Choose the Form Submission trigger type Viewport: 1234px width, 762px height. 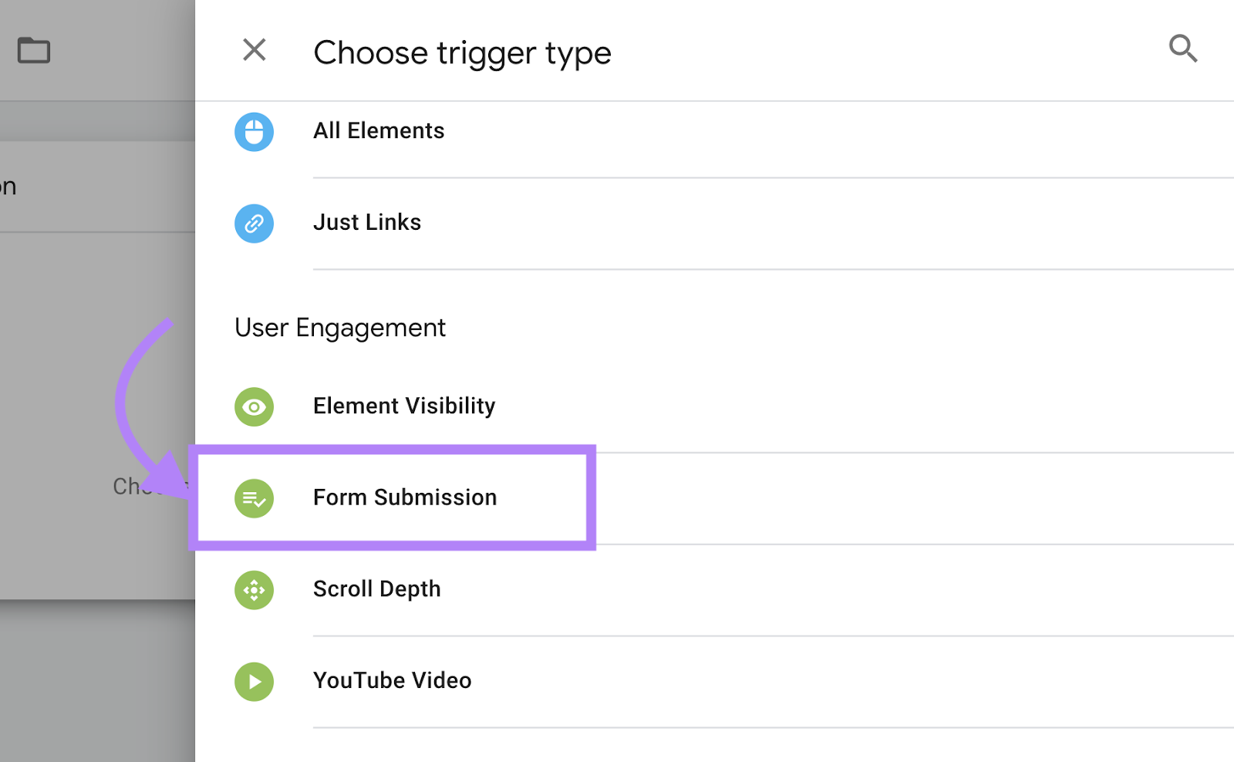click(404, 497)
